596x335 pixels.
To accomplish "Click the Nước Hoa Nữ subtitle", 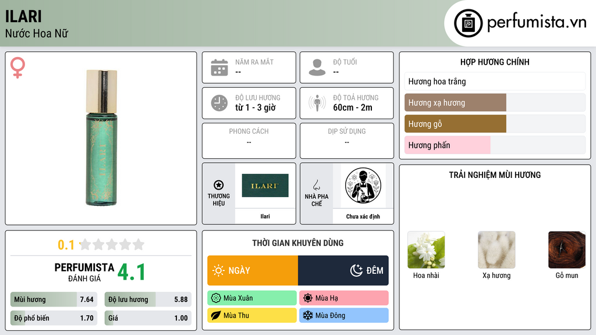I will (37, 33).
